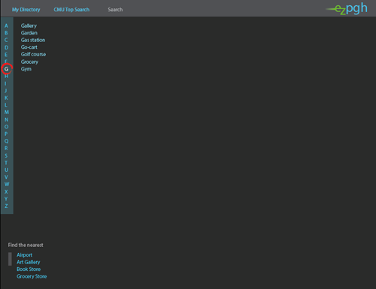Switch to CMU Top Search tab
Image resolution: width=376 pixels, height=289 pixels.
click(71, 10)
